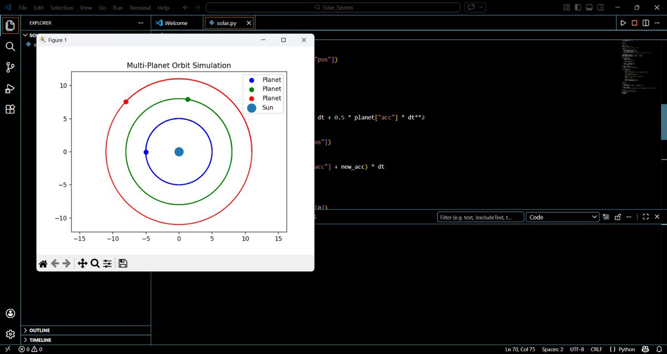Open the Go menu
Viewport: 667px width, 354px height.
pyautogui.click(x=102, y=8)
